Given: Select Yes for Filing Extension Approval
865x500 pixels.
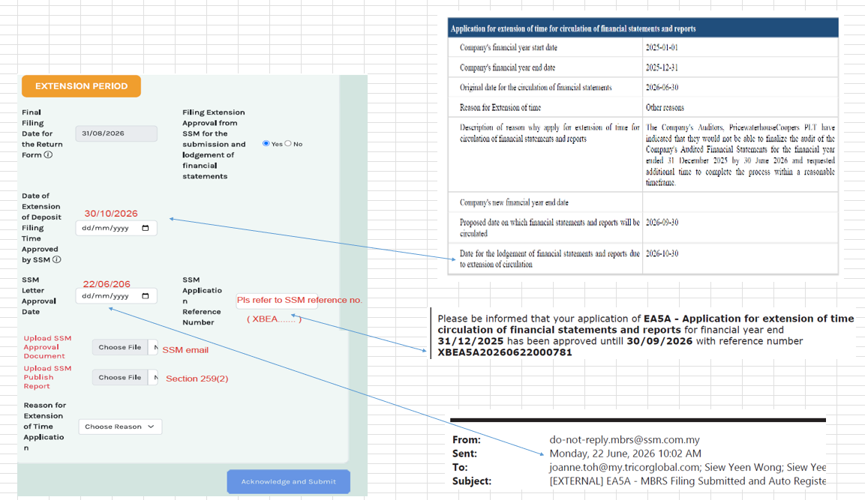Looking at the screenshot, I should pyautogui.click(x=266, y=143).
